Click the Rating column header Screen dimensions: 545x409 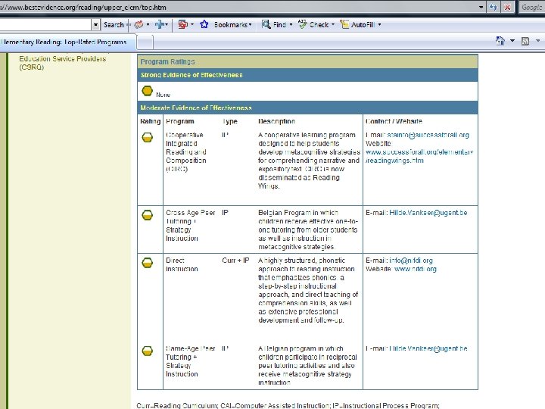click(151, 121)
